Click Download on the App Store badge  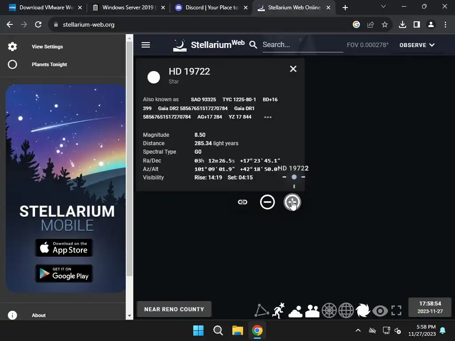tap(64, 248)
